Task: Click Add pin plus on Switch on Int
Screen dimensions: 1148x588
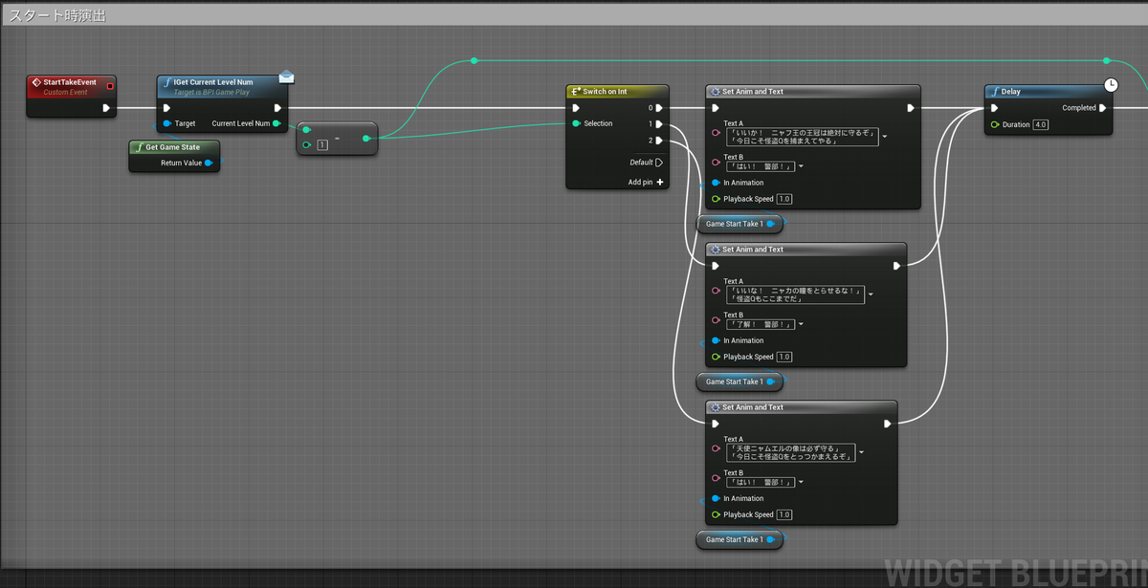Action: (660, 182)
